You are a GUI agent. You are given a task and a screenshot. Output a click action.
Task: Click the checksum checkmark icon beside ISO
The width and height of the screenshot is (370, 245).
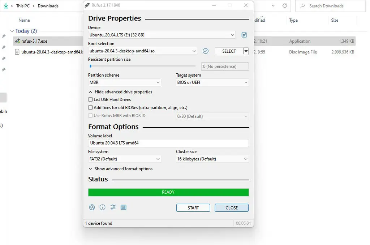(x=206, y=51)
